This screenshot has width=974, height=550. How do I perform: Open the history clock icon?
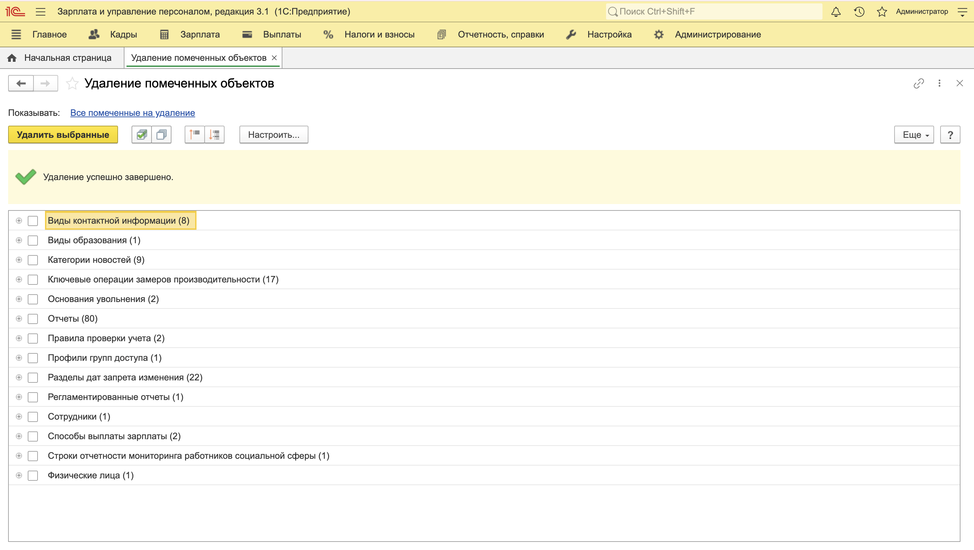pos(859,12)
